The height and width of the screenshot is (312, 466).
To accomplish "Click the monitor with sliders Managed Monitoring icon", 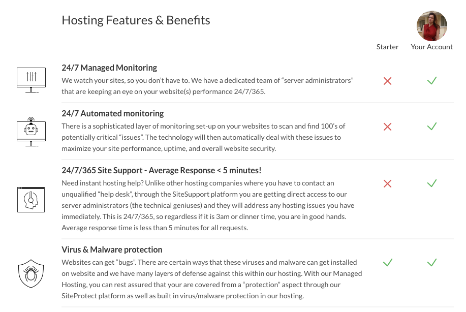I will (x=32, y=80).
